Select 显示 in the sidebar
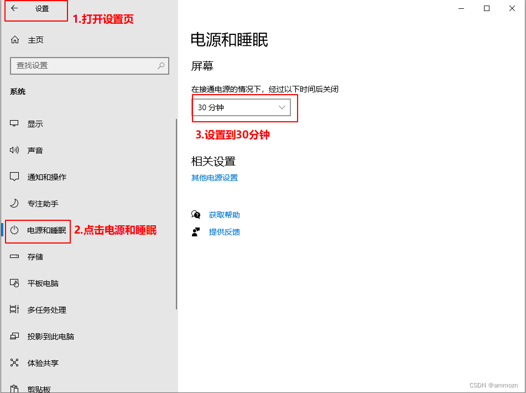 tap(35, 124)
